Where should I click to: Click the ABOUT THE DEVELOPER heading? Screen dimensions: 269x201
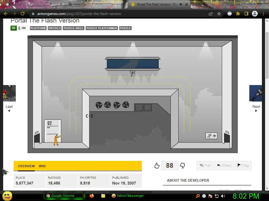[188, 180]
